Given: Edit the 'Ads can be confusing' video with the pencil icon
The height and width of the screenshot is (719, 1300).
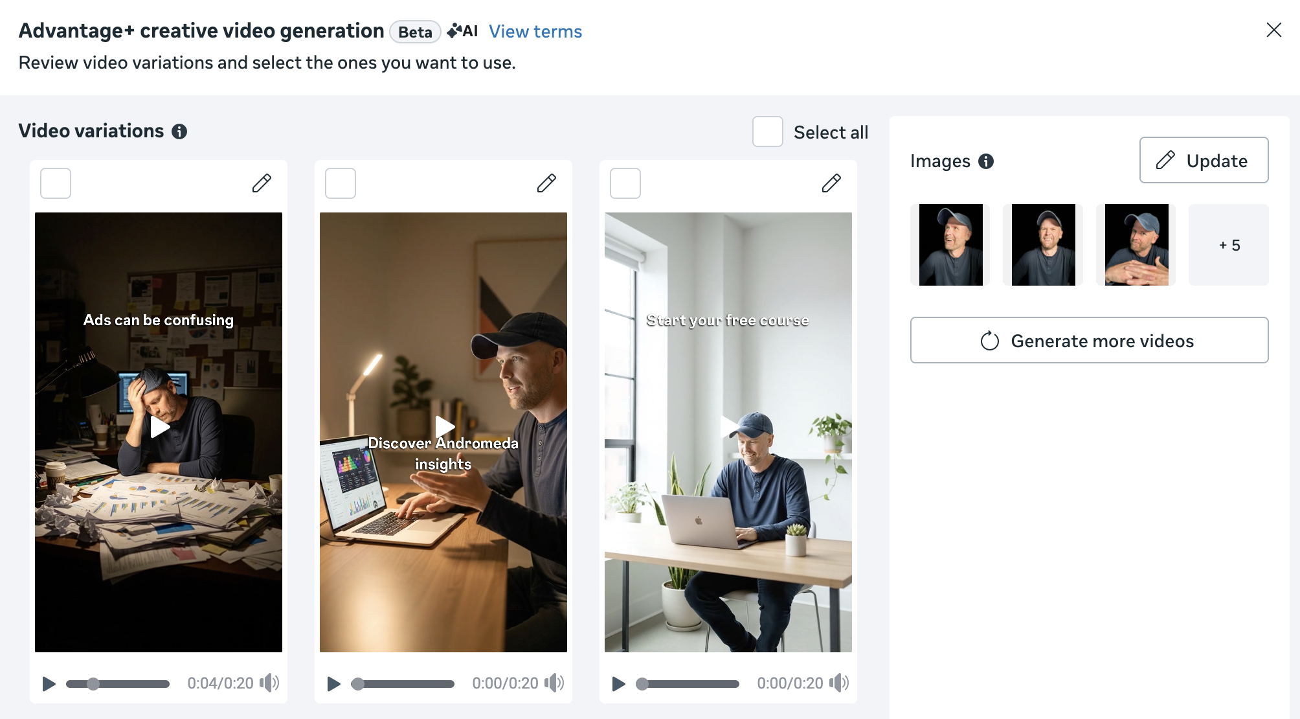Looking at the screenshot, I should pos(262,183).
